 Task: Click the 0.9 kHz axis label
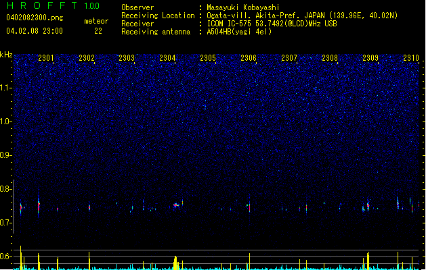pos(6,155)
